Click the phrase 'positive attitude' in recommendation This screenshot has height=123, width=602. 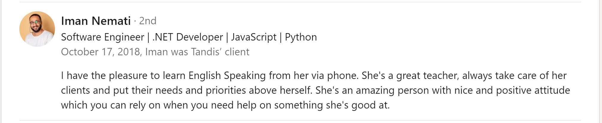[x=533, y=90]
